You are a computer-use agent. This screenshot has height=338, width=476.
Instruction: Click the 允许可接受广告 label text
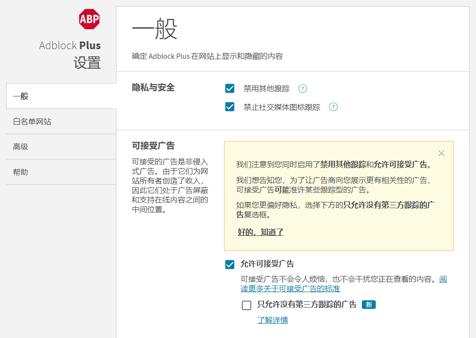point(267,264)
